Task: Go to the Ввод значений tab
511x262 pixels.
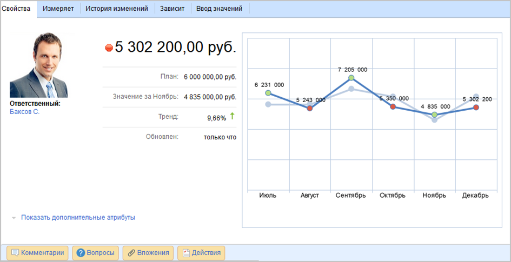Action: [x=220, y=9]
